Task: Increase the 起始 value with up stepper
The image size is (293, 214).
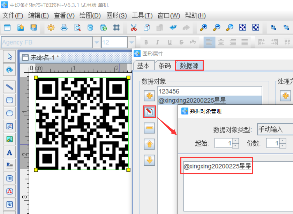Action: click(235, 141)
